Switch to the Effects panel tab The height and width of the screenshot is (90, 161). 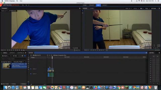(12, 53)
